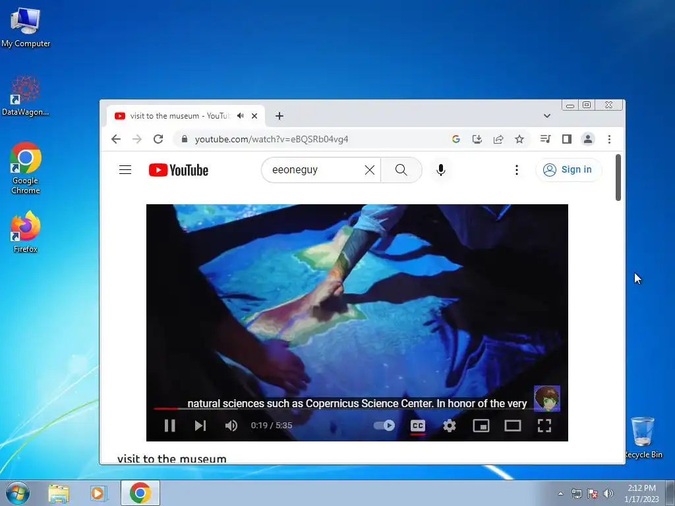Mute the tab audio speaker icon
Screen dimensions: 675x506
coord(241,116)
